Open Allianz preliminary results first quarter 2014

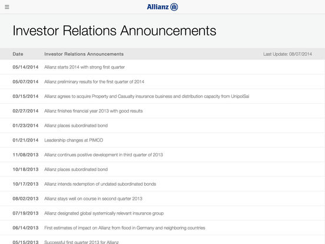tap(162, 82)
